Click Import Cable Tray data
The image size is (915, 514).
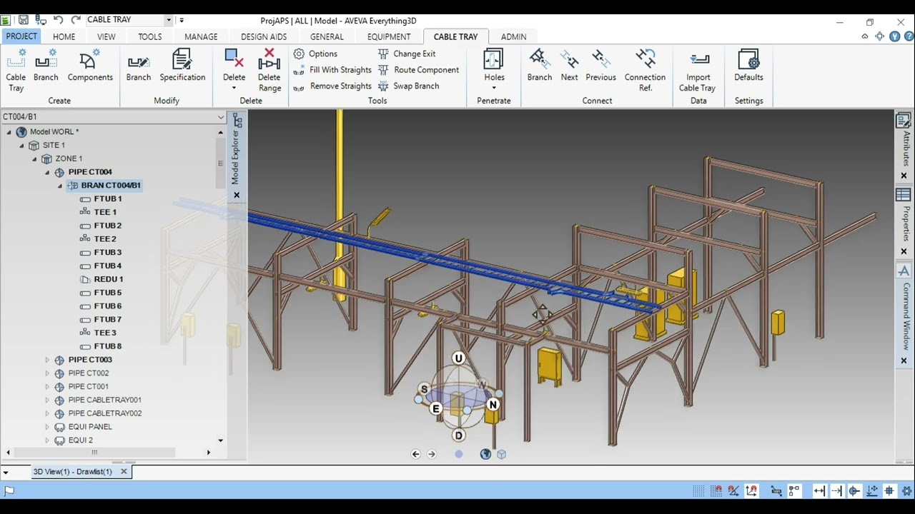click(698, 70)
